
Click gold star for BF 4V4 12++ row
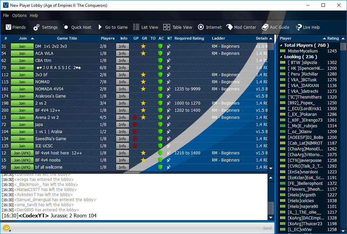click(143, 110)
